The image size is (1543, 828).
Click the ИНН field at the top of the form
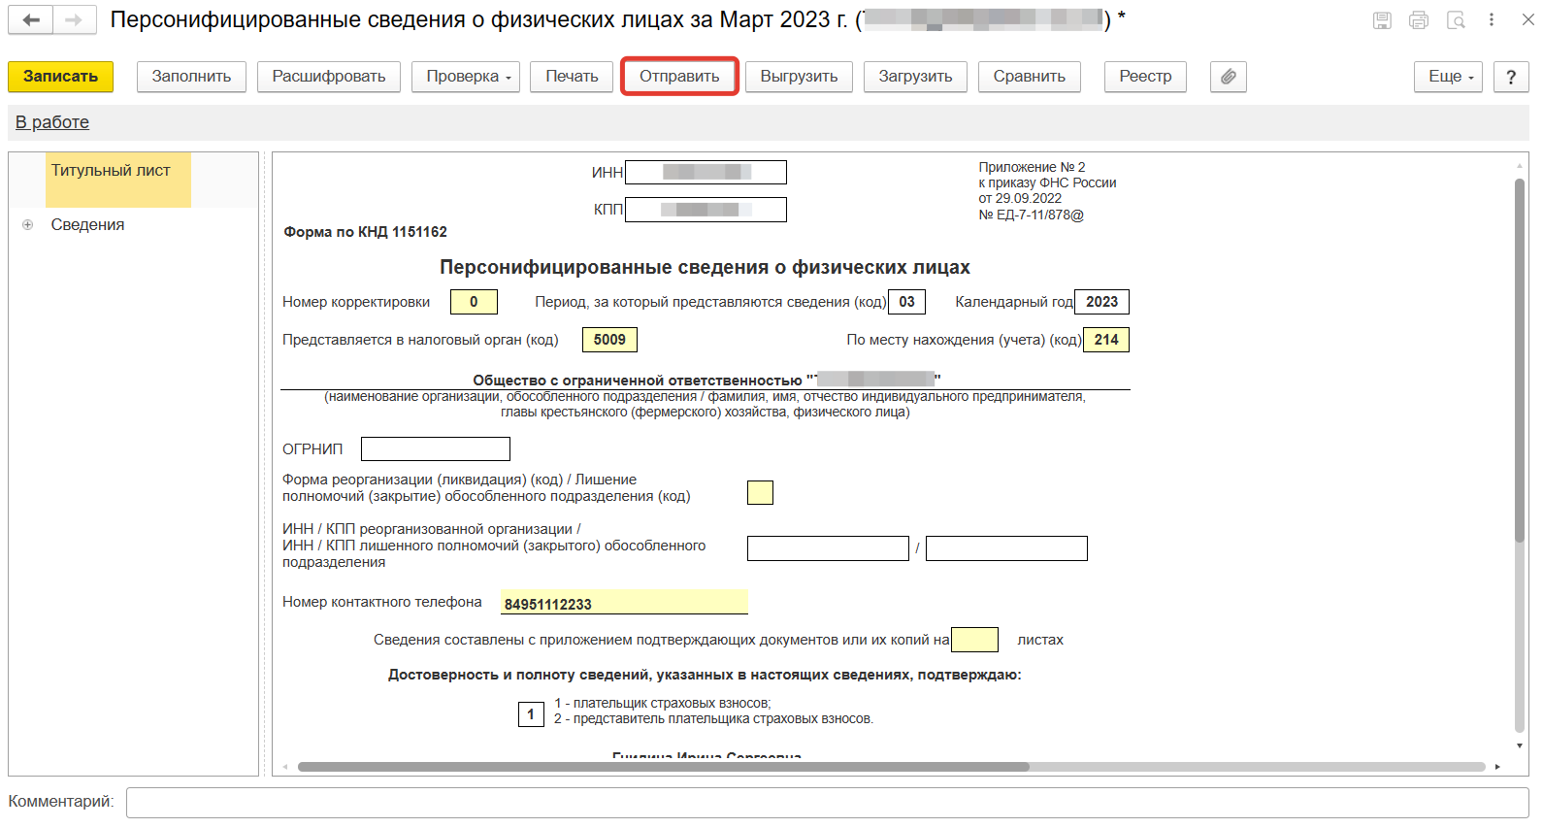706,172
